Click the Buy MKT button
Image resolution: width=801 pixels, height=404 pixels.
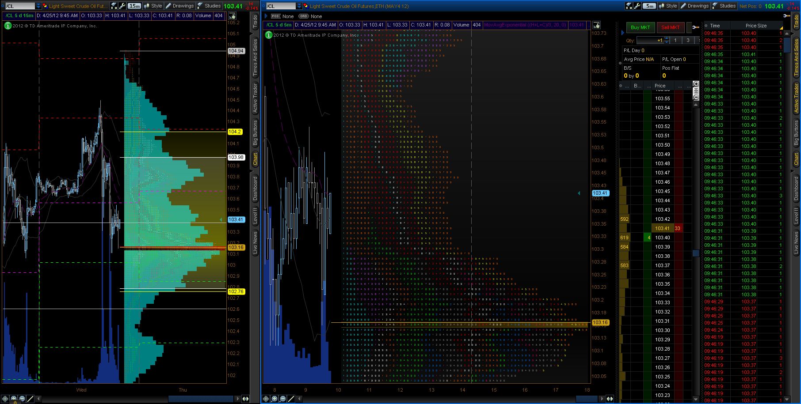[640, 27]
